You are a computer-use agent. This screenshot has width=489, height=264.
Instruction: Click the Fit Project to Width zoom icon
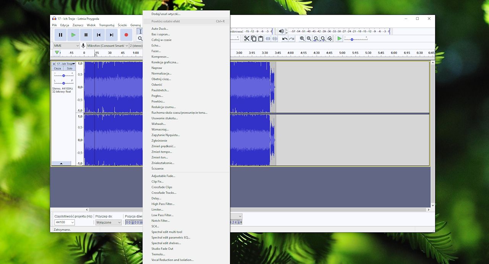pyautogui.click(x=322, y=38)
